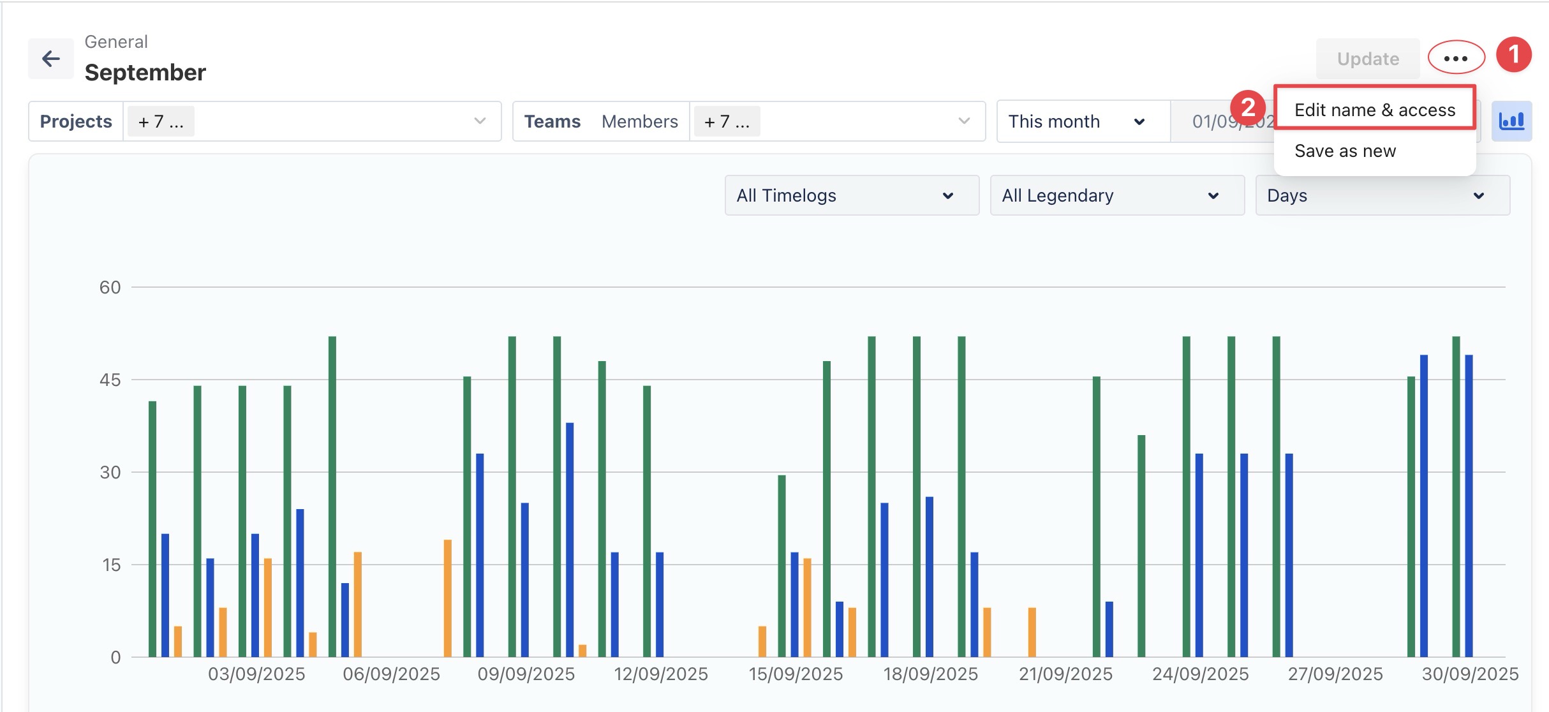Open the three-dots more options menu

[x=1455, y=58]
